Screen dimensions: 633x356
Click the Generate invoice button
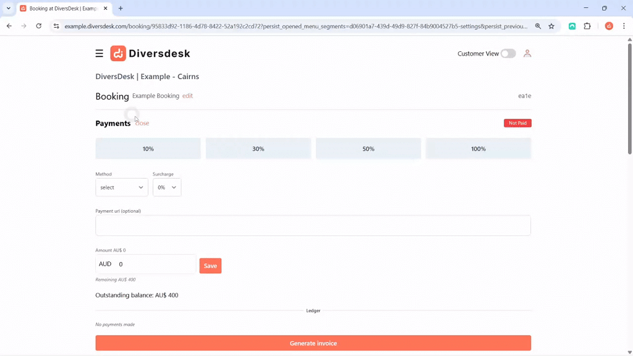click(313, 343)
